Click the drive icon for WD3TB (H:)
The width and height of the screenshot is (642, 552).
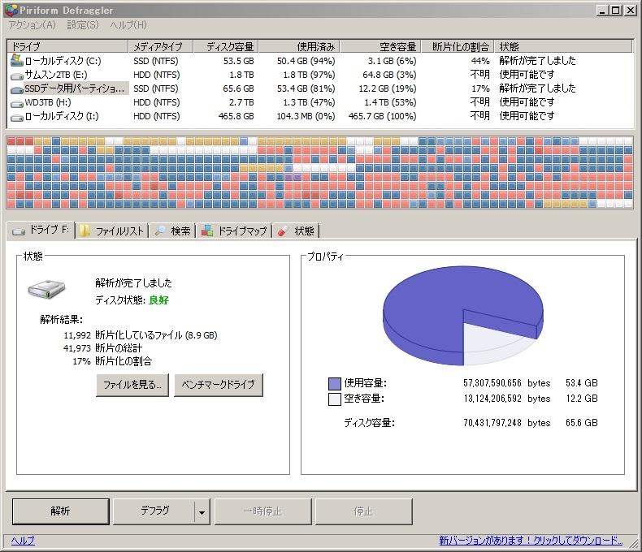point(17,103)
